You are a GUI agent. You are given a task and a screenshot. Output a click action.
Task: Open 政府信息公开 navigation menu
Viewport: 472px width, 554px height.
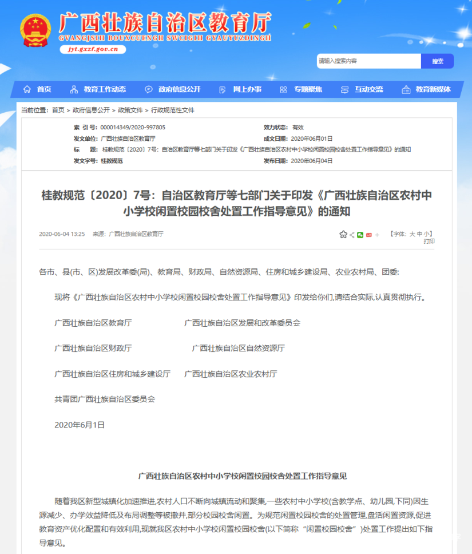click(x=180, y=89)
